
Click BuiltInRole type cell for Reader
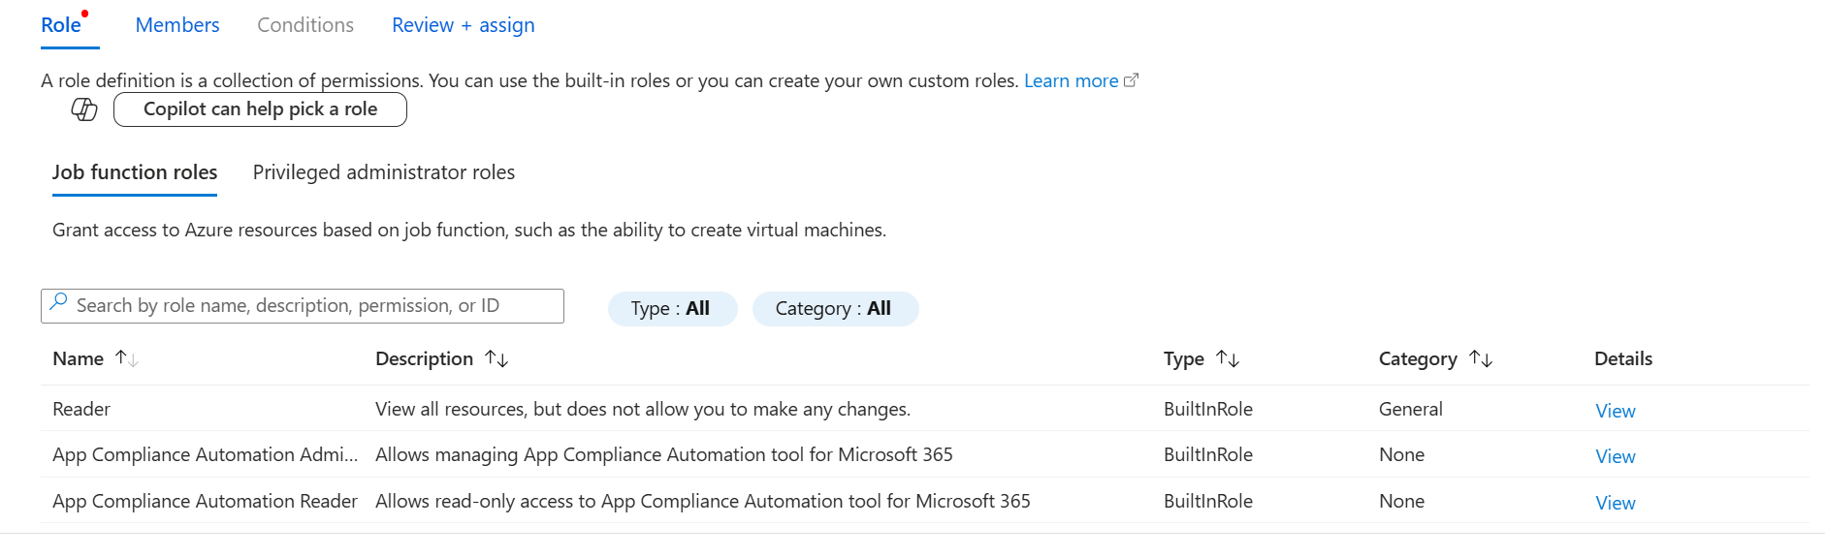[1208, 409]
